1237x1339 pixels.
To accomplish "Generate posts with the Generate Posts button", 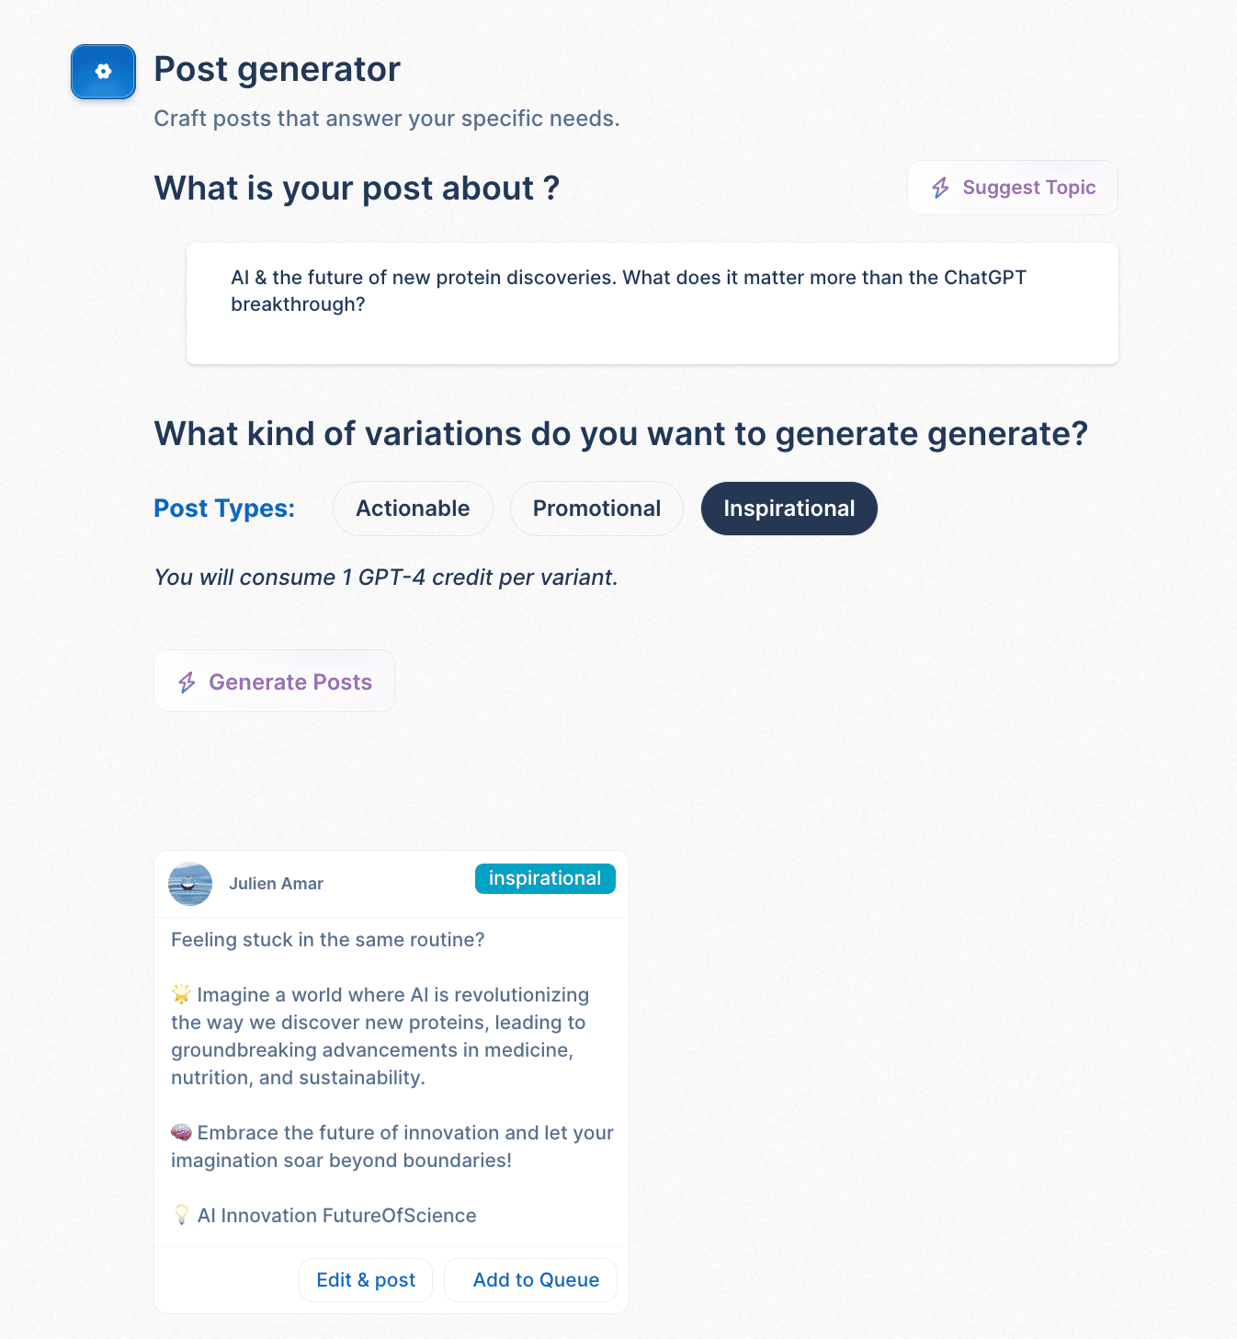I will [274, 681].
